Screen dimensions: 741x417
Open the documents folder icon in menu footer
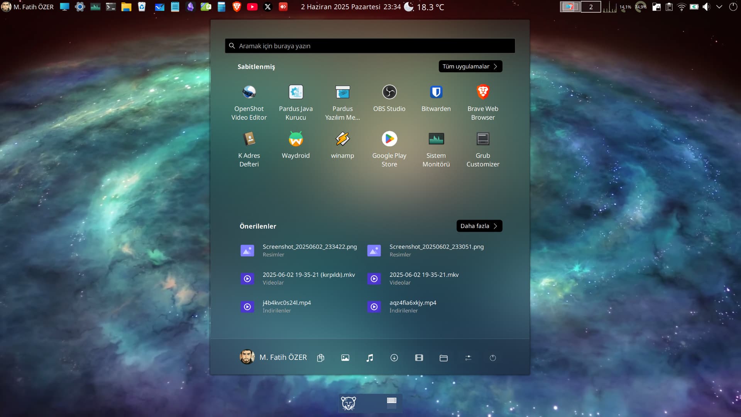320,358
